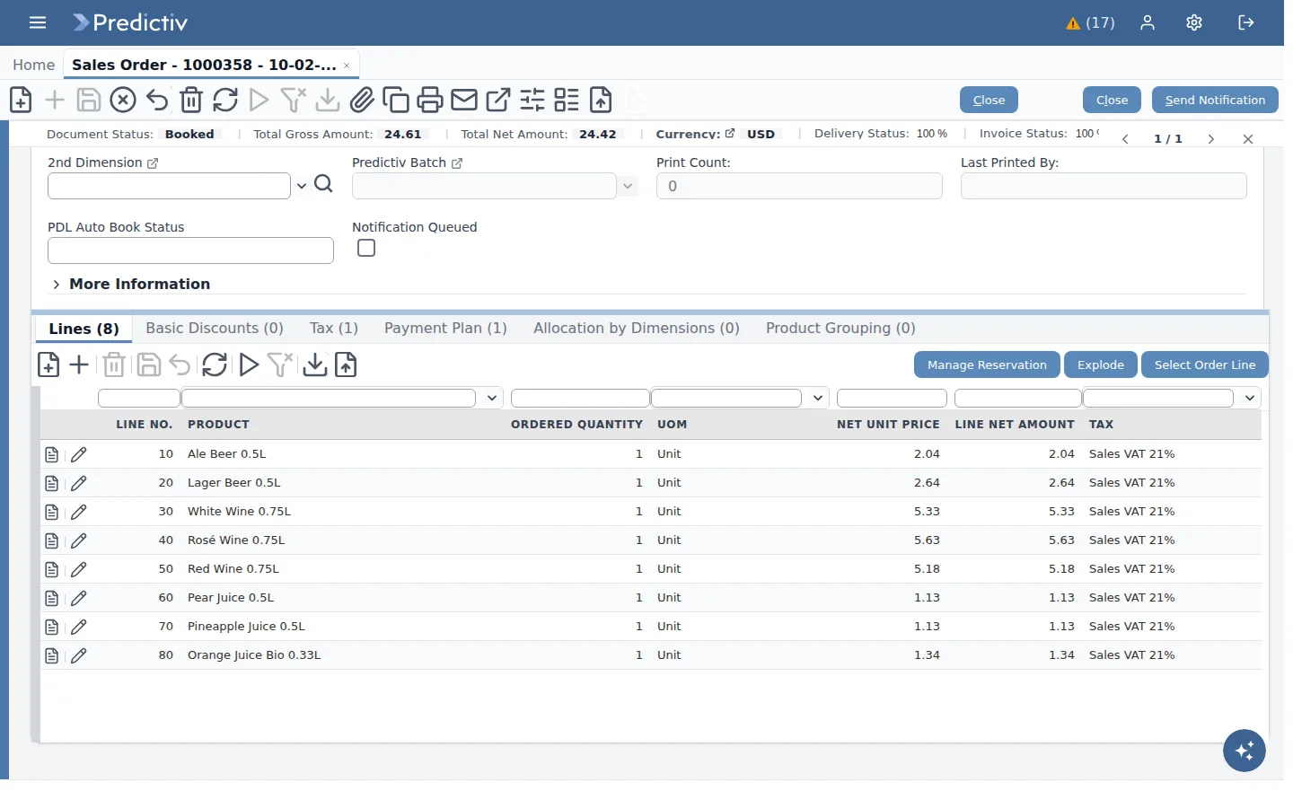Open the Basic Discounts (0) tab

[215, 329]
